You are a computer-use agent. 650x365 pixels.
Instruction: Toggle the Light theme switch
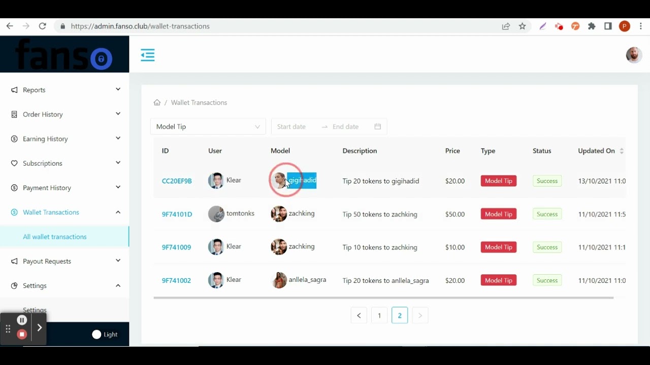coord(96,335)
